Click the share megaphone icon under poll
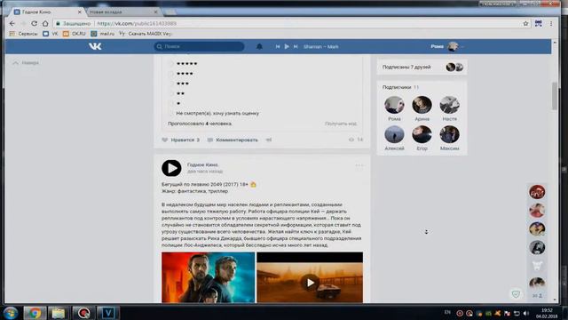568x320 pixels. 269,140
